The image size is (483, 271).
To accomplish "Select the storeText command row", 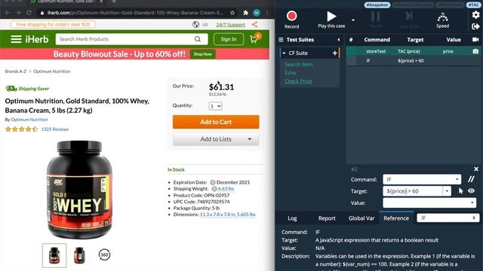I will [x=414, y=51].
